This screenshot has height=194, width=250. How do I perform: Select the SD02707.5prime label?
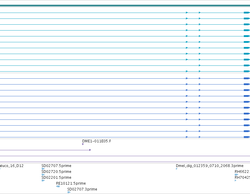tap(56, 166)
